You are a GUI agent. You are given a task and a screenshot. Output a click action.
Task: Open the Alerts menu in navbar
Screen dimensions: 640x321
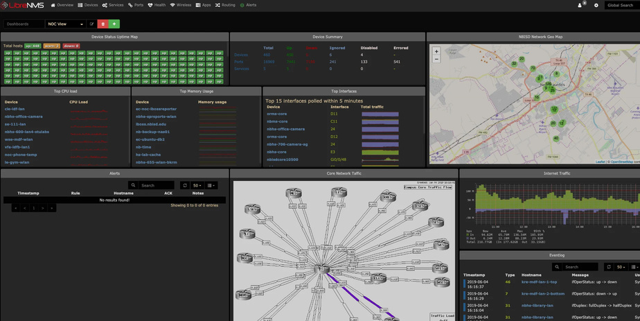click(248, 6)
